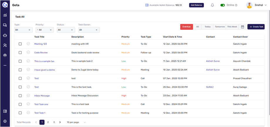Open the analytics chart icon in sidebar

tap(5, 15)
